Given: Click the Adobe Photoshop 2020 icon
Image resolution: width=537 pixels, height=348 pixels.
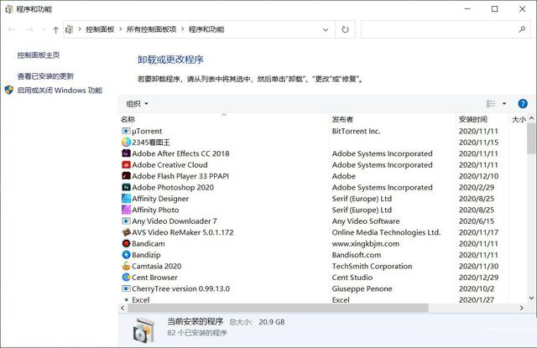Looking at the screenshot, I should [126, 188].
